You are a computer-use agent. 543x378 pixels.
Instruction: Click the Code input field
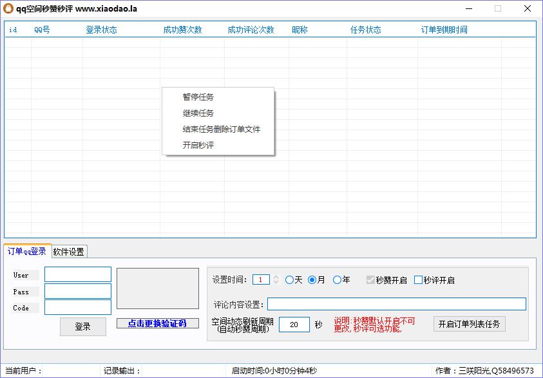pyautogui.click(x=78, y=307)
